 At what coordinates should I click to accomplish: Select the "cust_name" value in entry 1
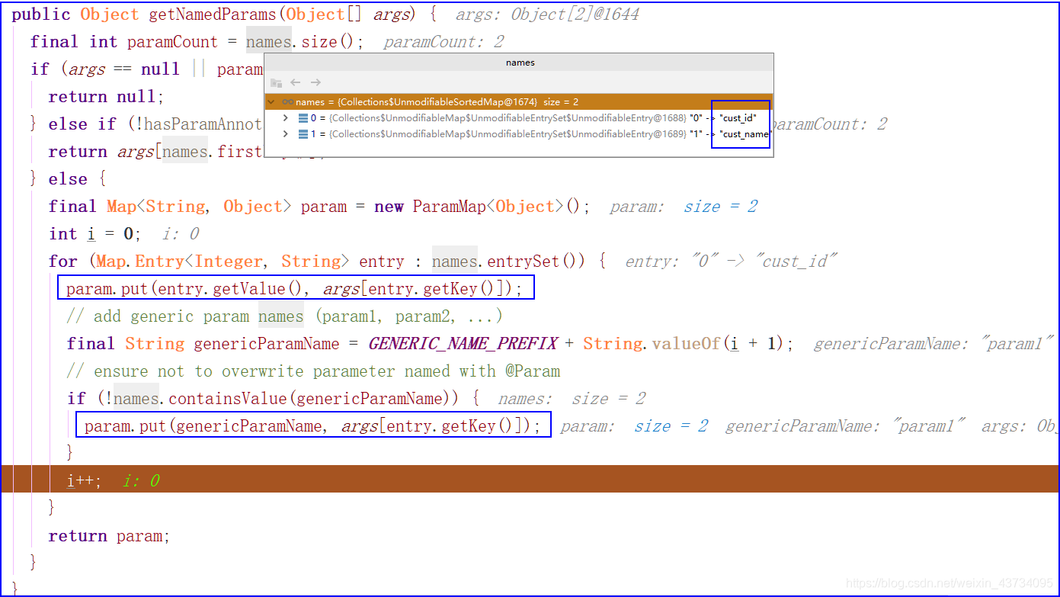click(x=745, y=134)
